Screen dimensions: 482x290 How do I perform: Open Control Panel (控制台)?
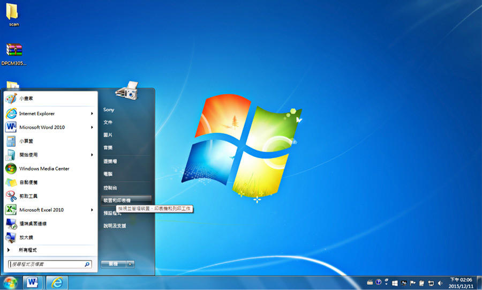click(126, 188)
